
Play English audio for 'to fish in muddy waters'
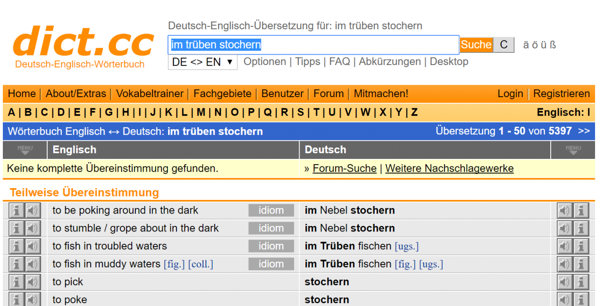[x=33, y=264]
